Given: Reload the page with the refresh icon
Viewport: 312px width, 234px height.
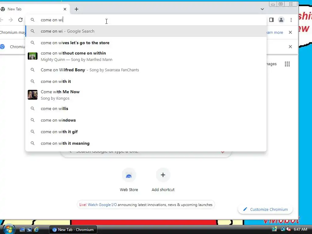Looking at the screenshot, I should pos(20,20).
